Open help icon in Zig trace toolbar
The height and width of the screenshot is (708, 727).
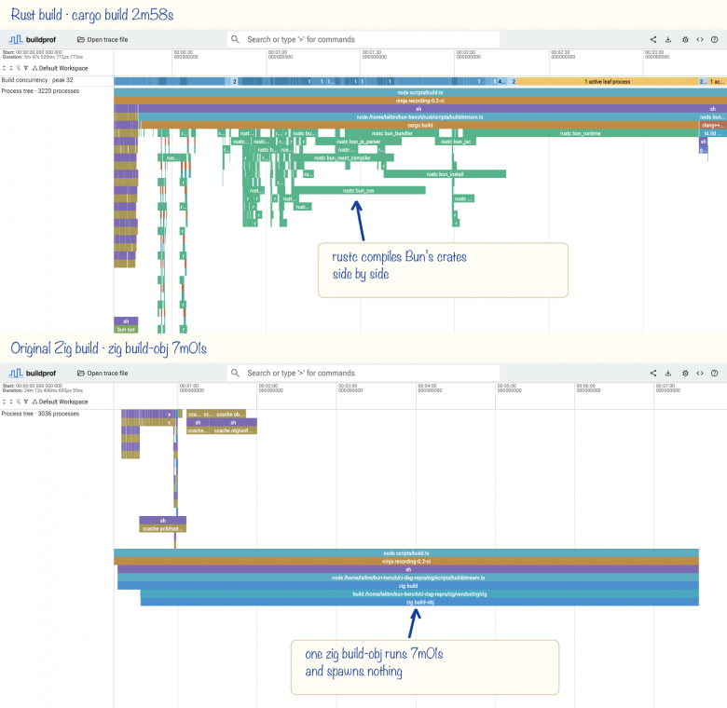coord(715,373)
